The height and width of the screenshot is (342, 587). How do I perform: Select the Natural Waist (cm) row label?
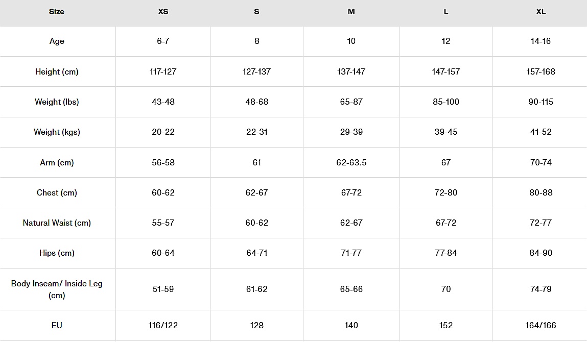tap(57, 223)
